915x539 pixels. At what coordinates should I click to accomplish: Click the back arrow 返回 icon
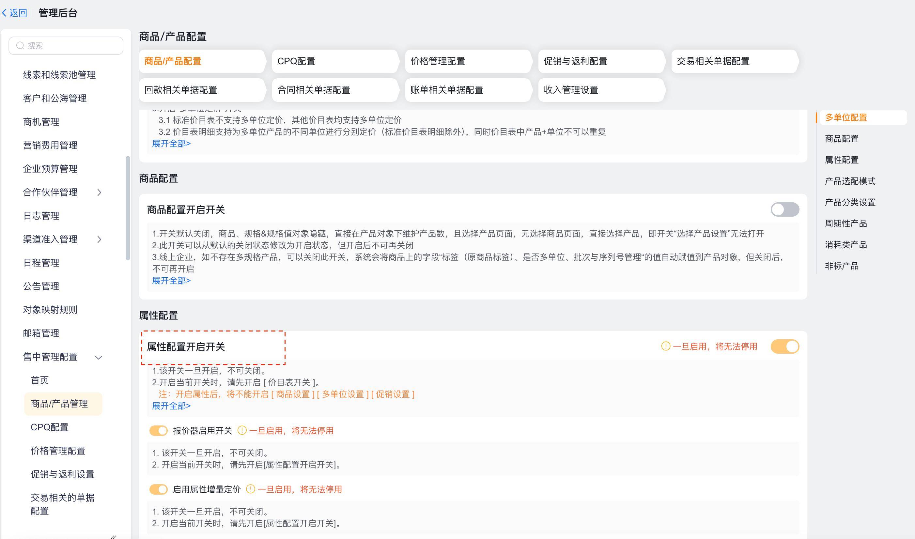click(x=4, y=13)
